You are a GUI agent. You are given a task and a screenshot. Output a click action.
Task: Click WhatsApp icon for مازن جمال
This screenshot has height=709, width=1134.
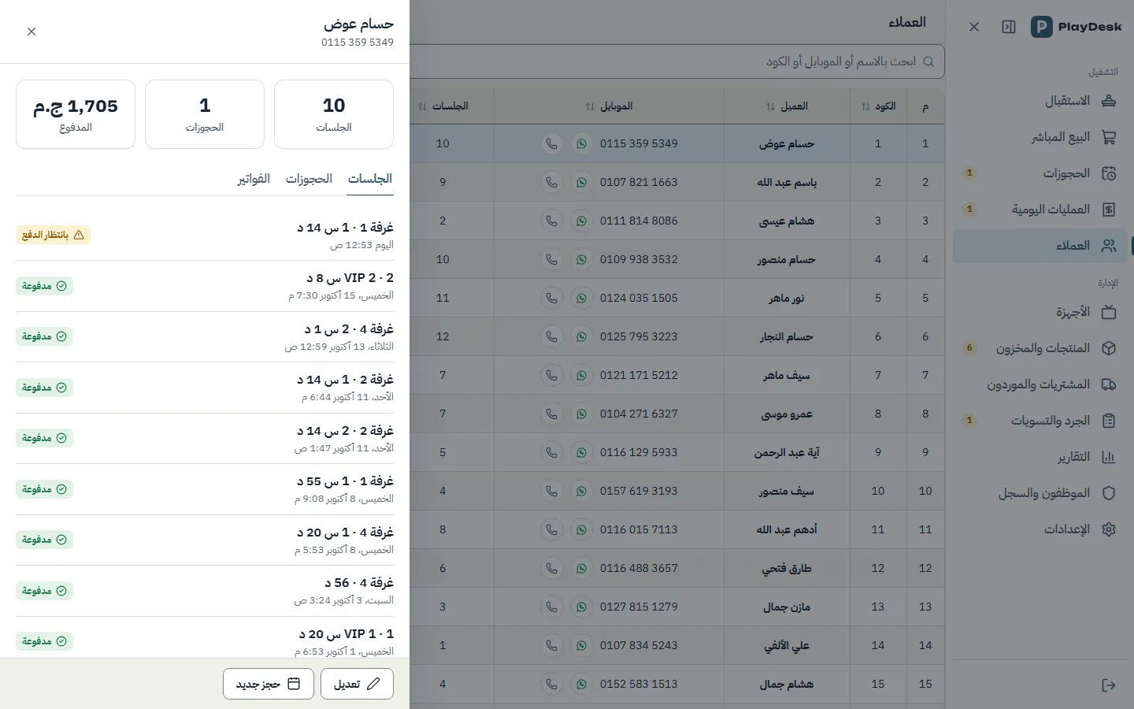(x=581, y=607)
